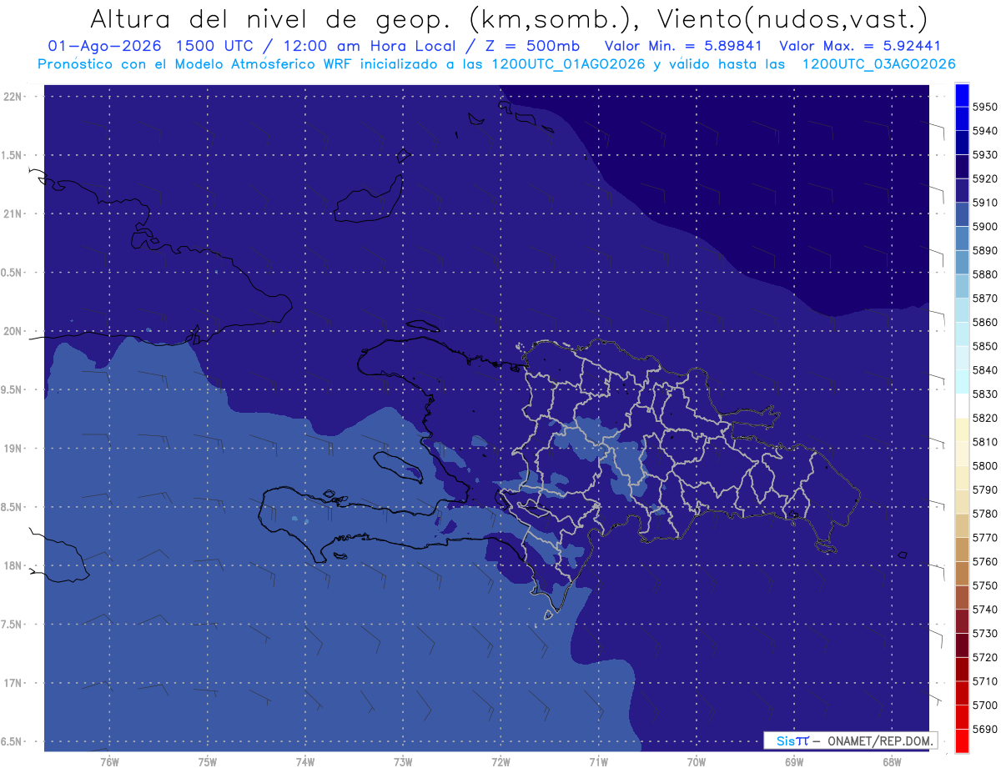
Task: Click the '5820' colorbar value
Action: [x=985, y=418]
